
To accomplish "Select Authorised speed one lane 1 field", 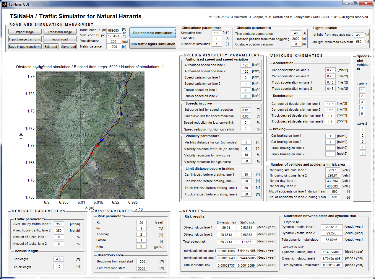I will (246, 65).
